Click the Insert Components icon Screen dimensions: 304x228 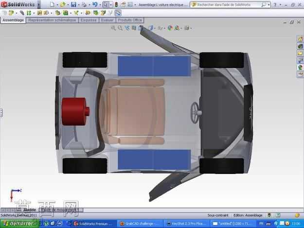[x=12, y=13]
